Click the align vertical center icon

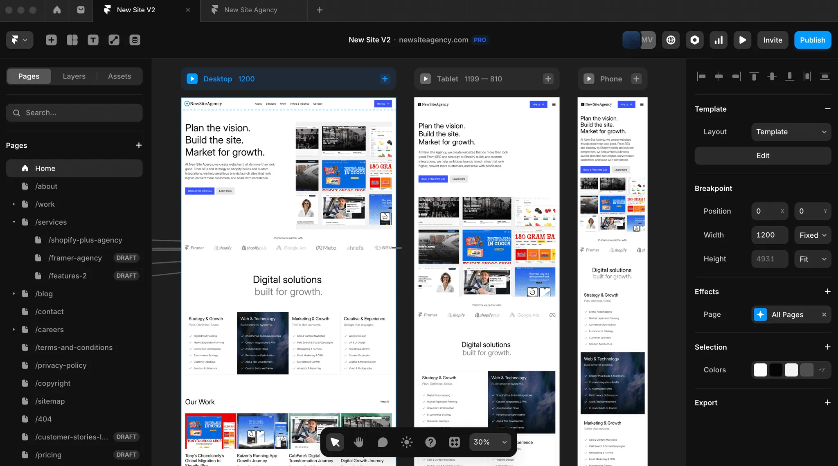[772, 76]
